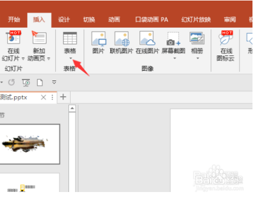259x198 pixels.
Task: Click the redo/repeat arrow icon
Action: point(11,83)
